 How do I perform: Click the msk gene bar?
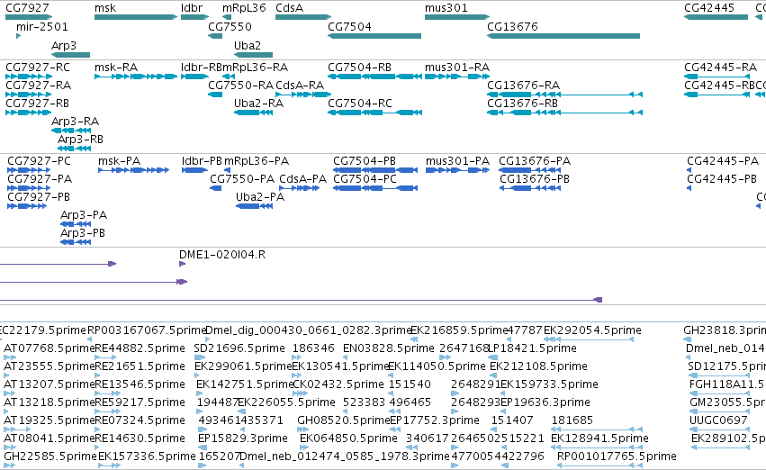point(136,17)
